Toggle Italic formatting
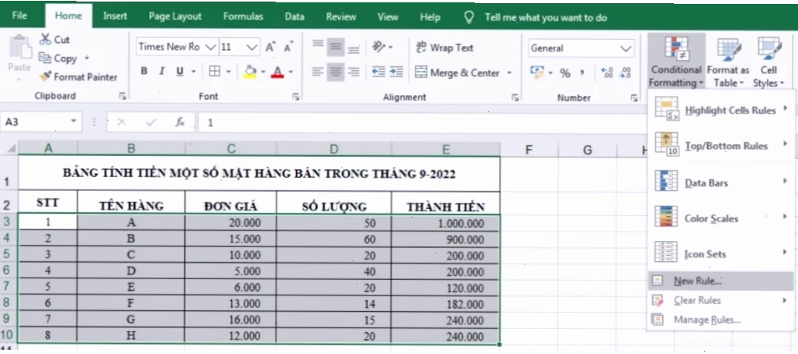The height and width of the screenshot is (354, 798). (162, 72)
